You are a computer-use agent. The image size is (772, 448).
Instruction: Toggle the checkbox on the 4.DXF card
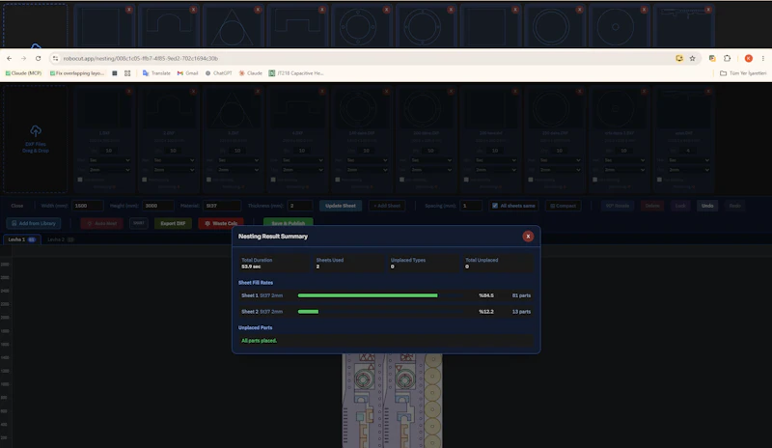273,180
